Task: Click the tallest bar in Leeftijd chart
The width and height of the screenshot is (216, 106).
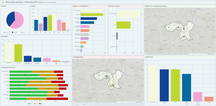Action: click(x=55, y=22)
